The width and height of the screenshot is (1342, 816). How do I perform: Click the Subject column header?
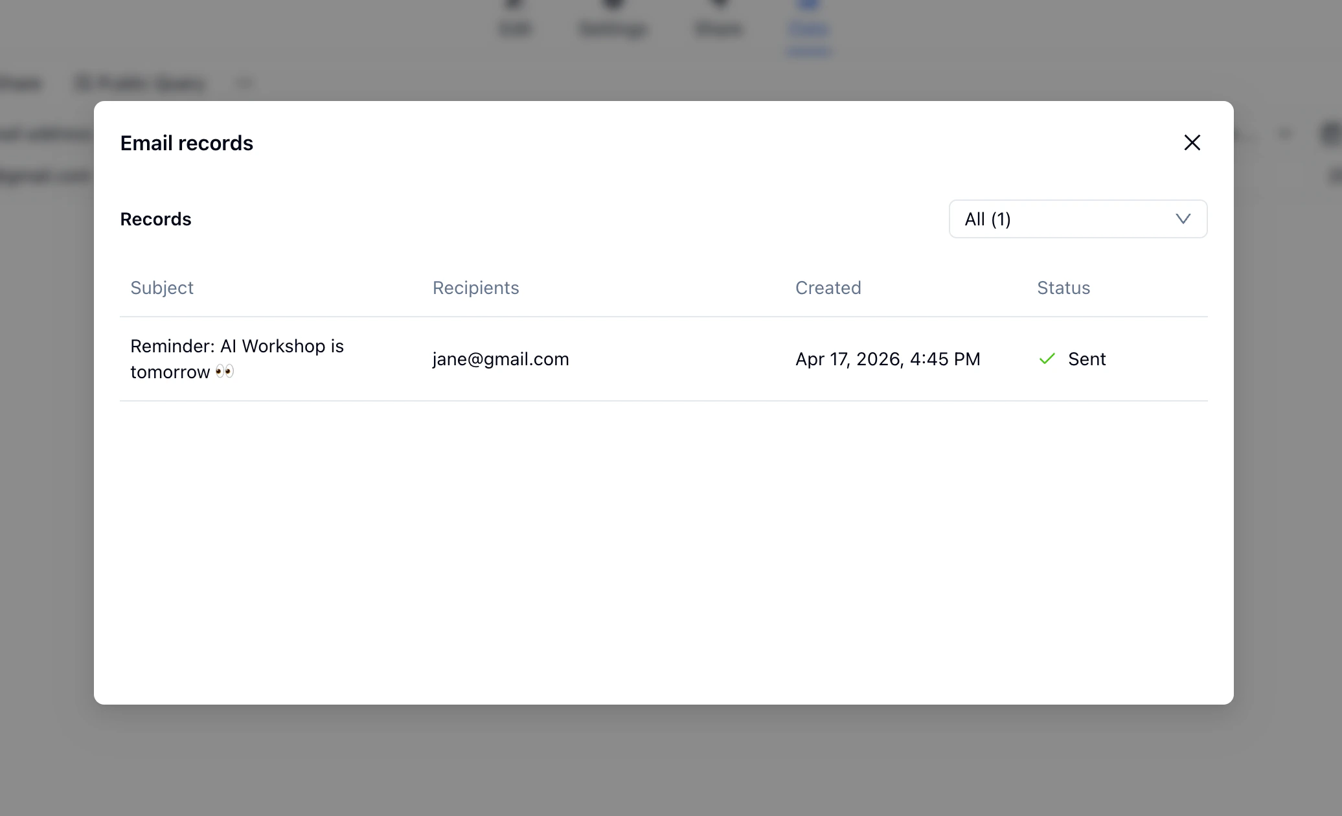click(162, 288)
